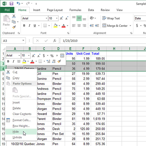Click mini toolbar increase decimal icon
146x146 pixels.
click(48, 61)
